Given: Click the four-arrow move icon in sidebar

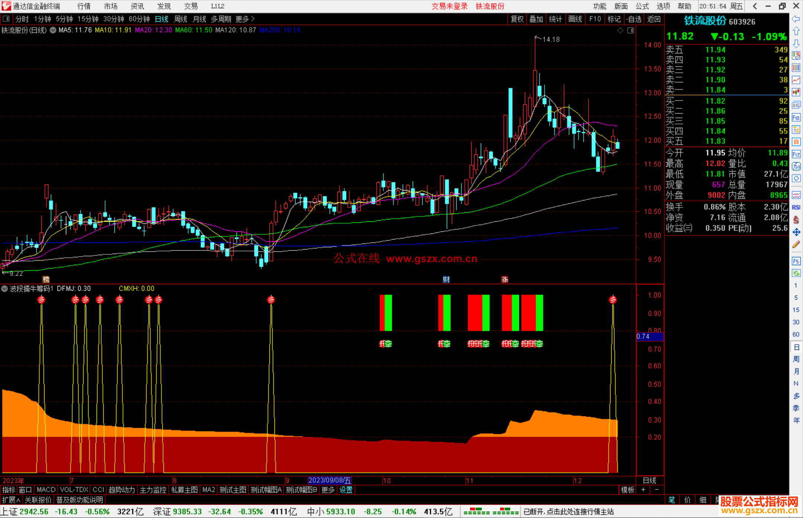Looking at the screenshot, I should (x=796, y=232).
